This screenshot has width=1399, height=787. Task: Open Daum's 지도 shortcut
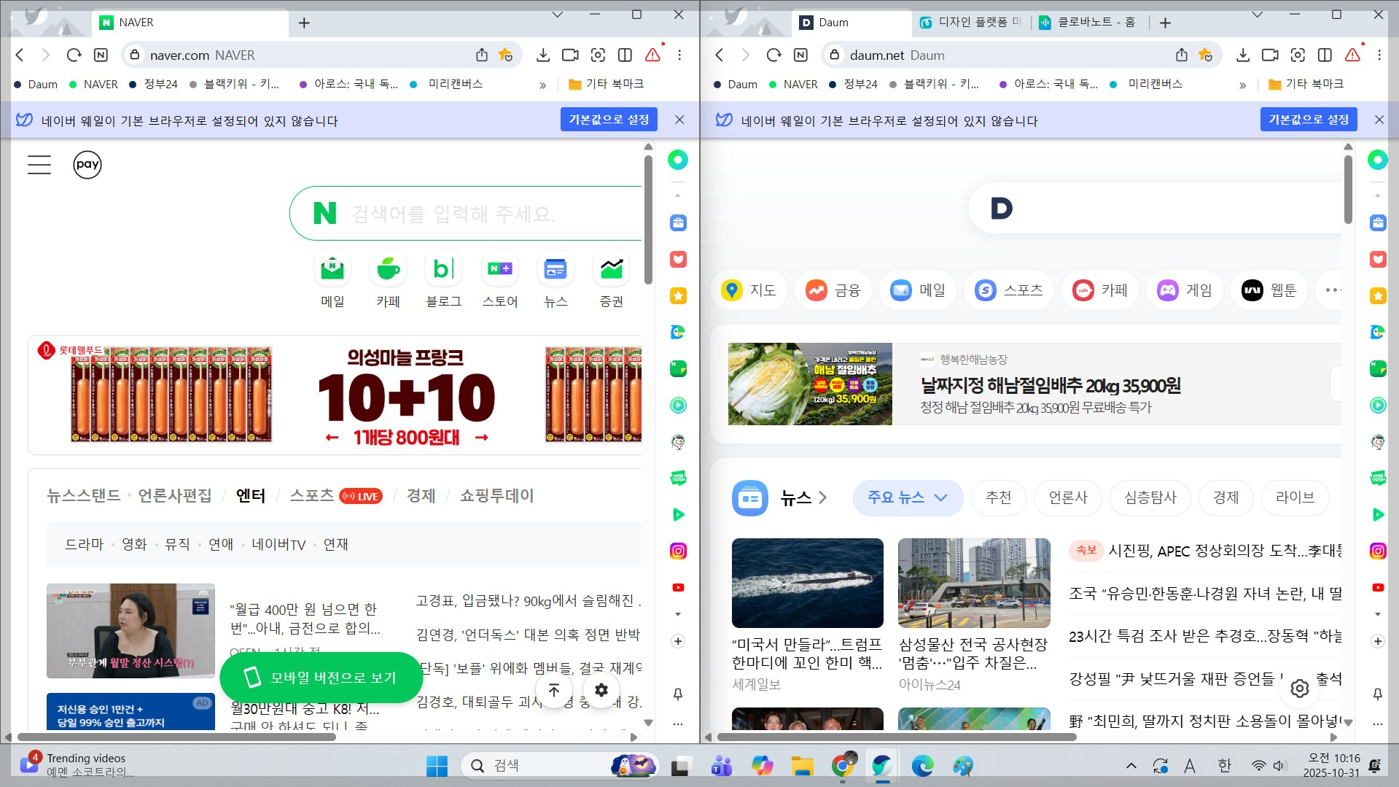tap(749, 290)
